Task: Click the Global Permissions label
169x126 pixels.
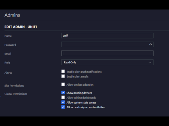Action: [x=16, y=94]
